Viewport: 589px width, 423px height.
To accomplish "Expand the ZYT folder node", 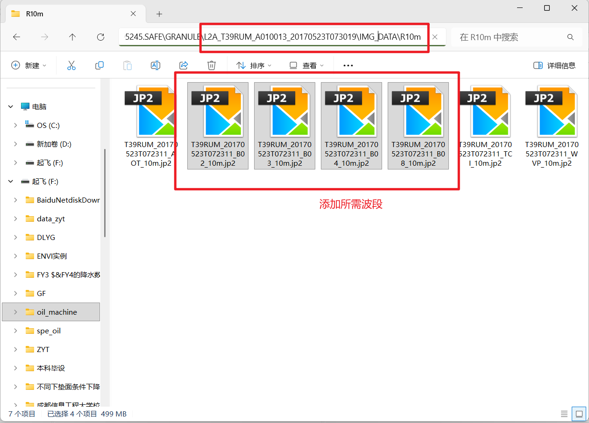I will click(x=16, y=349).
